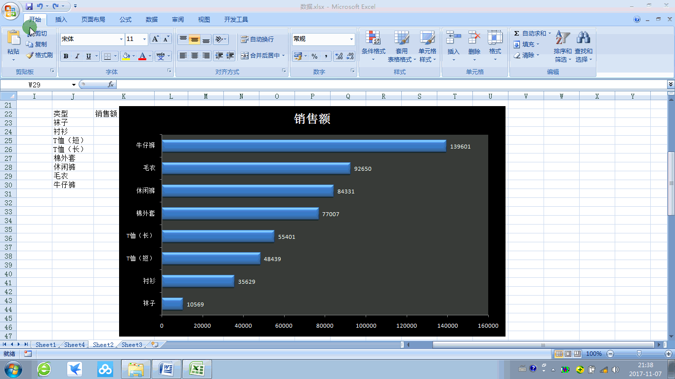Select the Format Painter (格式刷)
This screenshot has width=675, height=379.
(x=40, y=55)
